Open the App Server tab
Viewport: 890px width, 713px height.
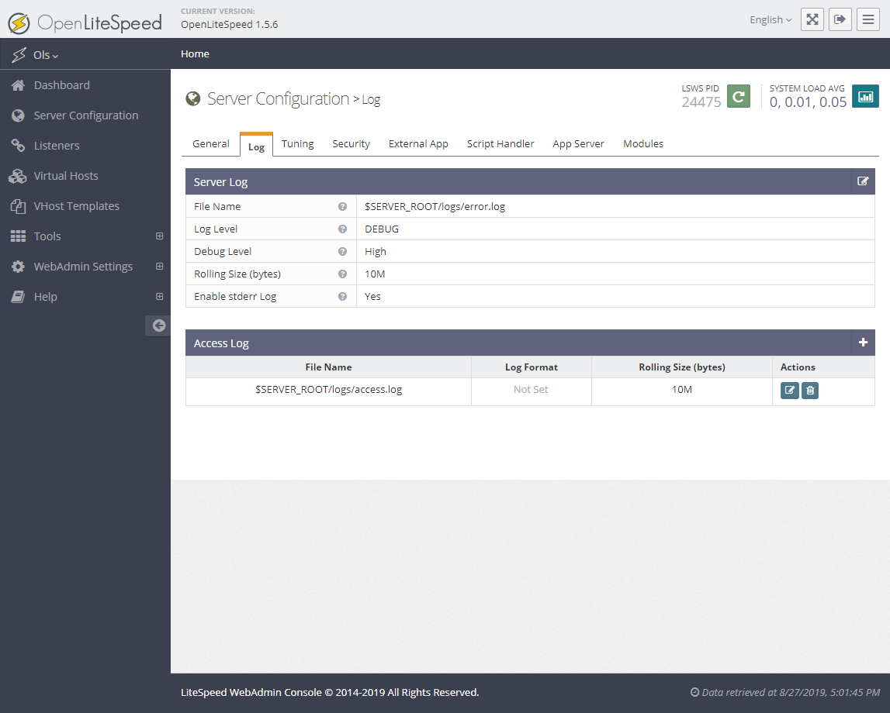click(578, 144)
